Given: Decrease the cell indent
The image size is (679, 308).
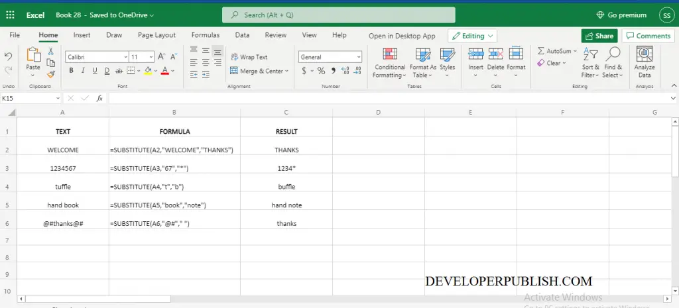Looking at the screenshot, I should point(194,74).
